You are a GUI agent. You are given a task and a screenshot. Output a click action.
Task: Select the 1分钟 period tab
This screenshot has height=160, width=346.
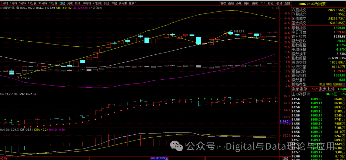[x=13, y=3]
